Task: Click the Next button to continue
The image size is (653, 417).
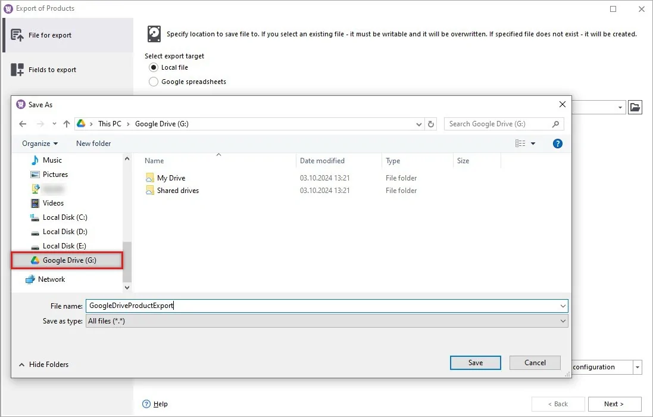Action: tap(614, 404)
